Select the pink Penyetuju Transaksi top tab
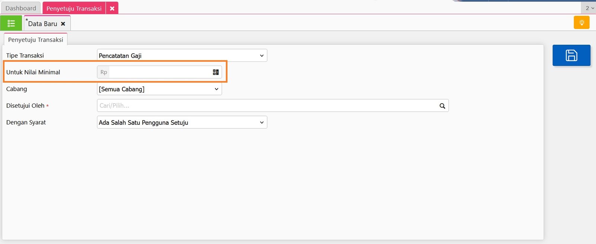This screenshot has width=596, height=244. pos(74,8)
